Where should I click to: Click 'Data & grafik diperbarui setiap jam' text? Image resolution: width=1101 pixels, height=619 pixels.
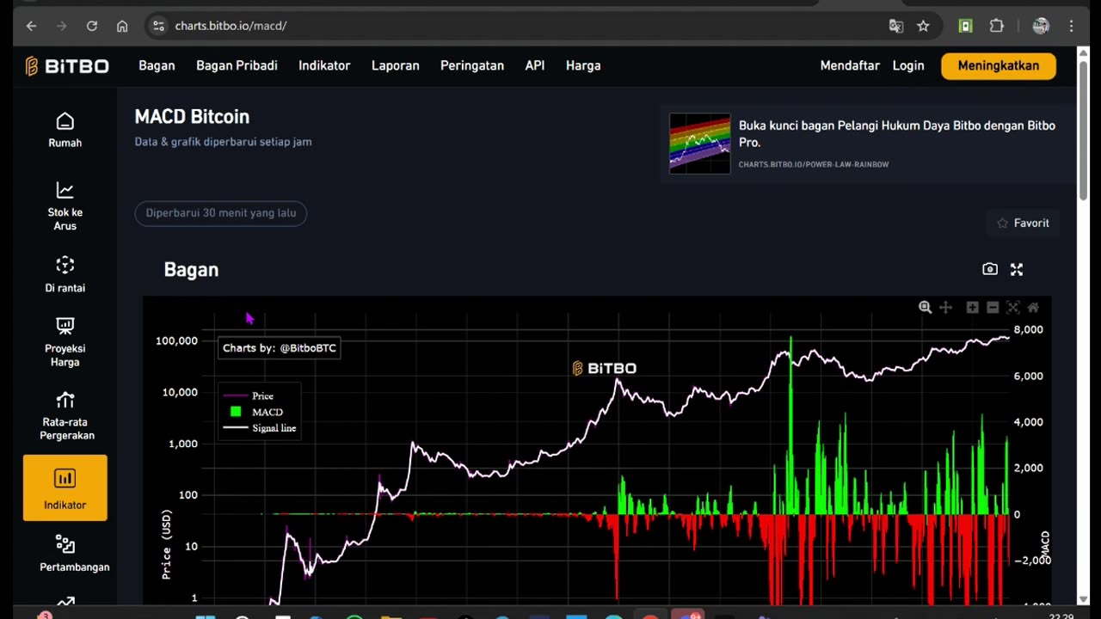tap(224, 142)
